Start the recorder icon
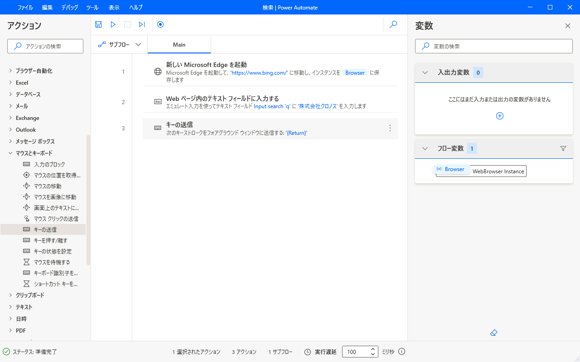 [x=160, y=24]
